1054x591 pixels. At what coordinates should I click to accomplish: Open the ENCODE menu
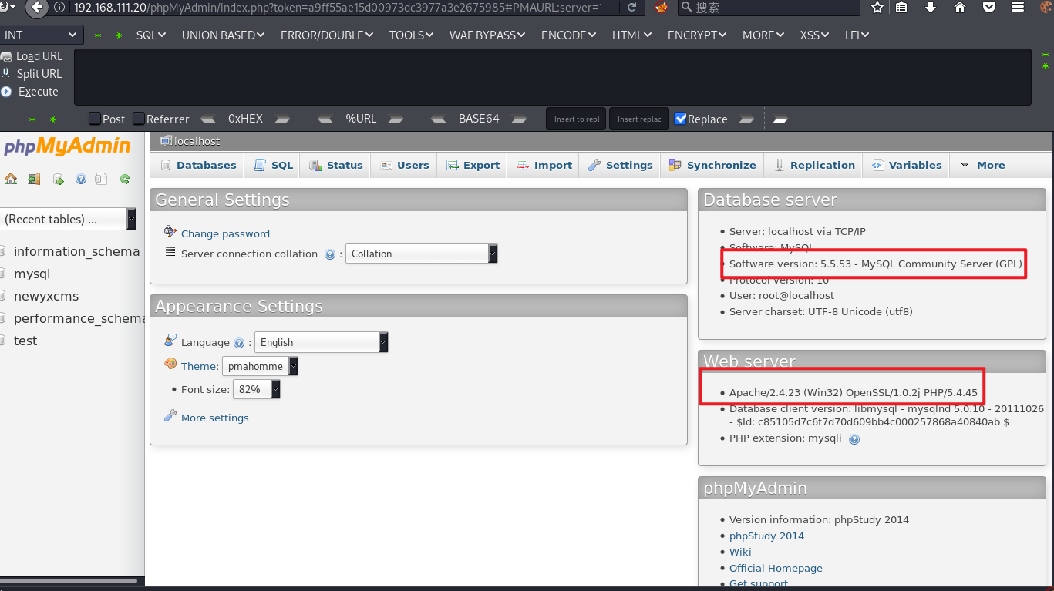point(569,35)
